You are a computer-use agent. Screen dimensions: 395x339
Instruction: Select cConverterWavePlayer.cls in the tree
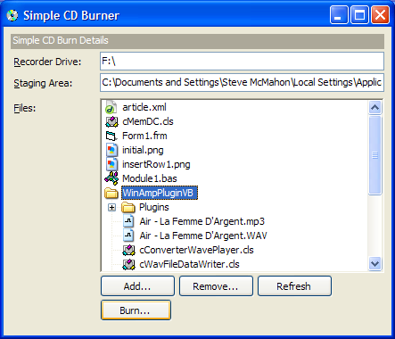click(196, 250)
